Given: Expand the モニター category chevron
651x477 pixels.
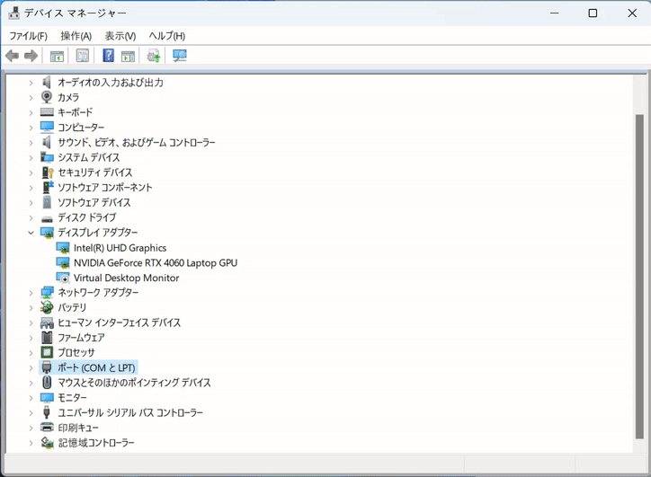Looking at the screenshot, I should click(31, 398).
